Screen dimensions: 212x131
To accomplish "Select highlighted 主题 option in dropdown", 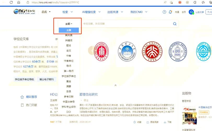I will coord(69,30).
